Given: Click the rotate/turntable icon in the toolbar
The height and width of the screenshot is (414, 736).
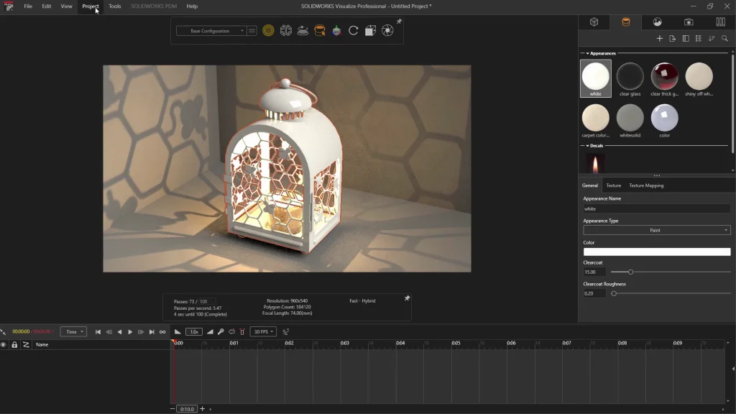Looking at the screenshot, I should tap(353, 31).
